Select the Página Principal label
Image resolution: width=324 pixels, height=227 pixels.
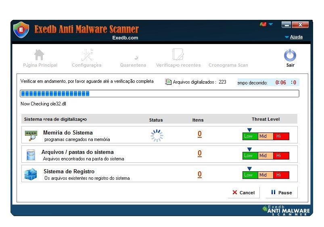click(x=40, y=65)
